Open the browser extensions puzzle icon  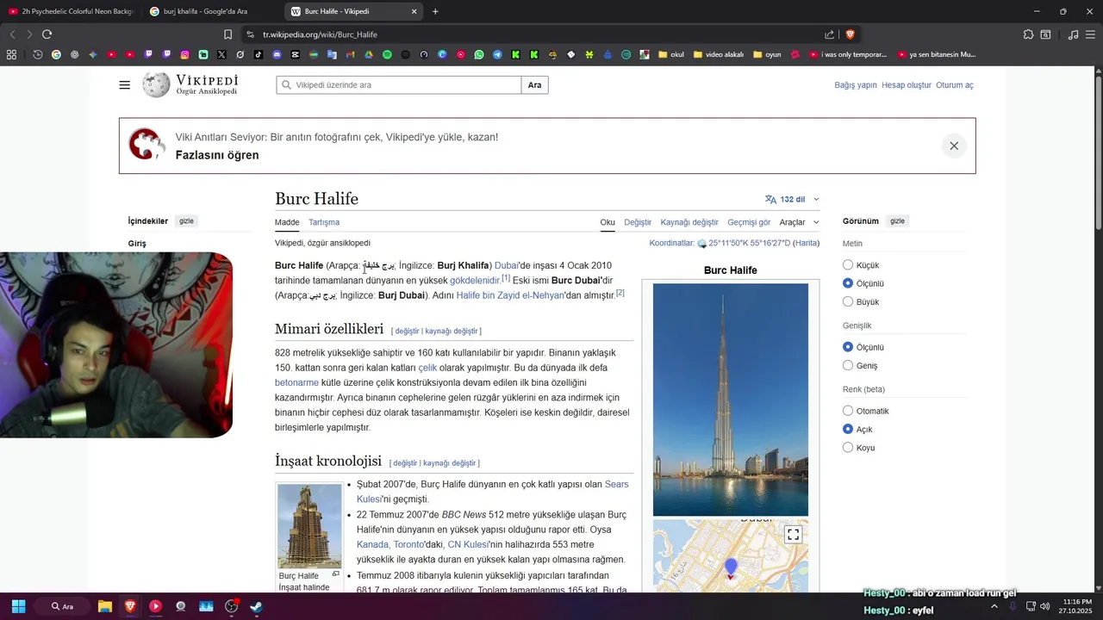(x=1028, y=34)
